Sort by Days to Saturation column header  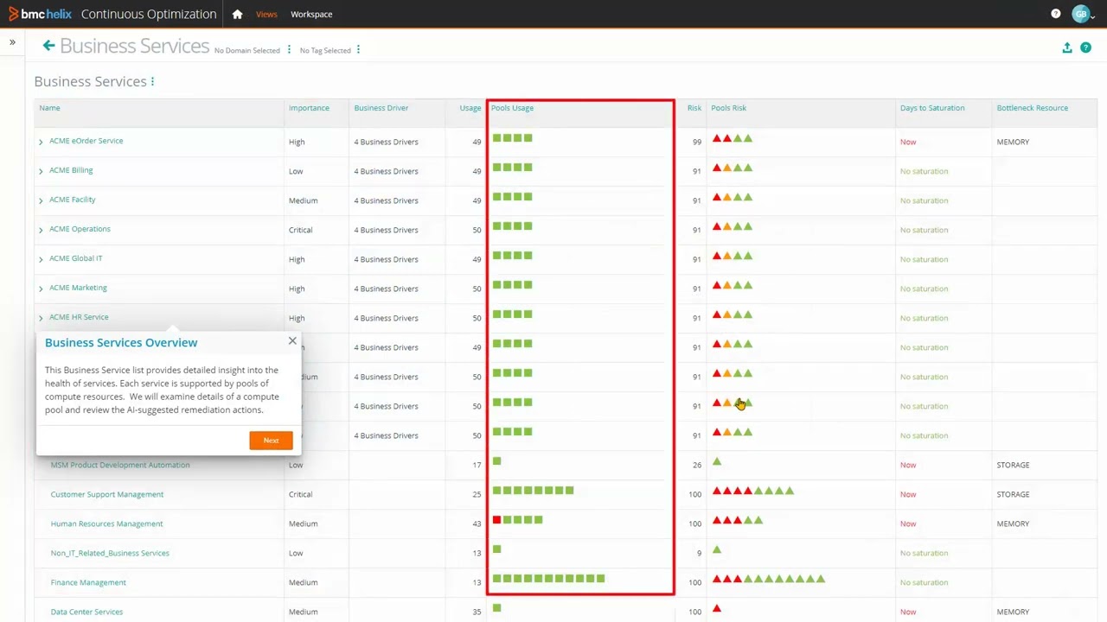coord(932,108)
